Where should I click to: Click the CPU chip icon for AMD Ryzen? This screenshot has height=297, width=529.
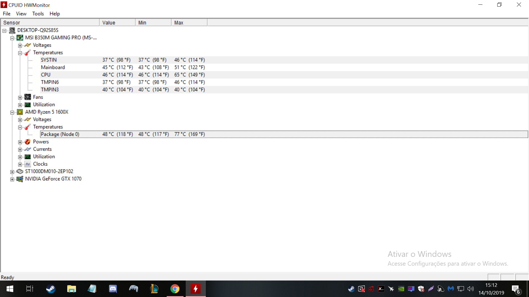coord(20,112)
